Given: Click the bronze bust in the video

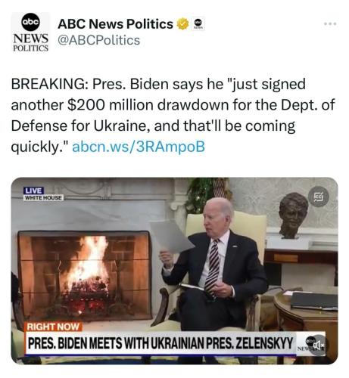Looking at the screenshot, I should pos(293,215).
